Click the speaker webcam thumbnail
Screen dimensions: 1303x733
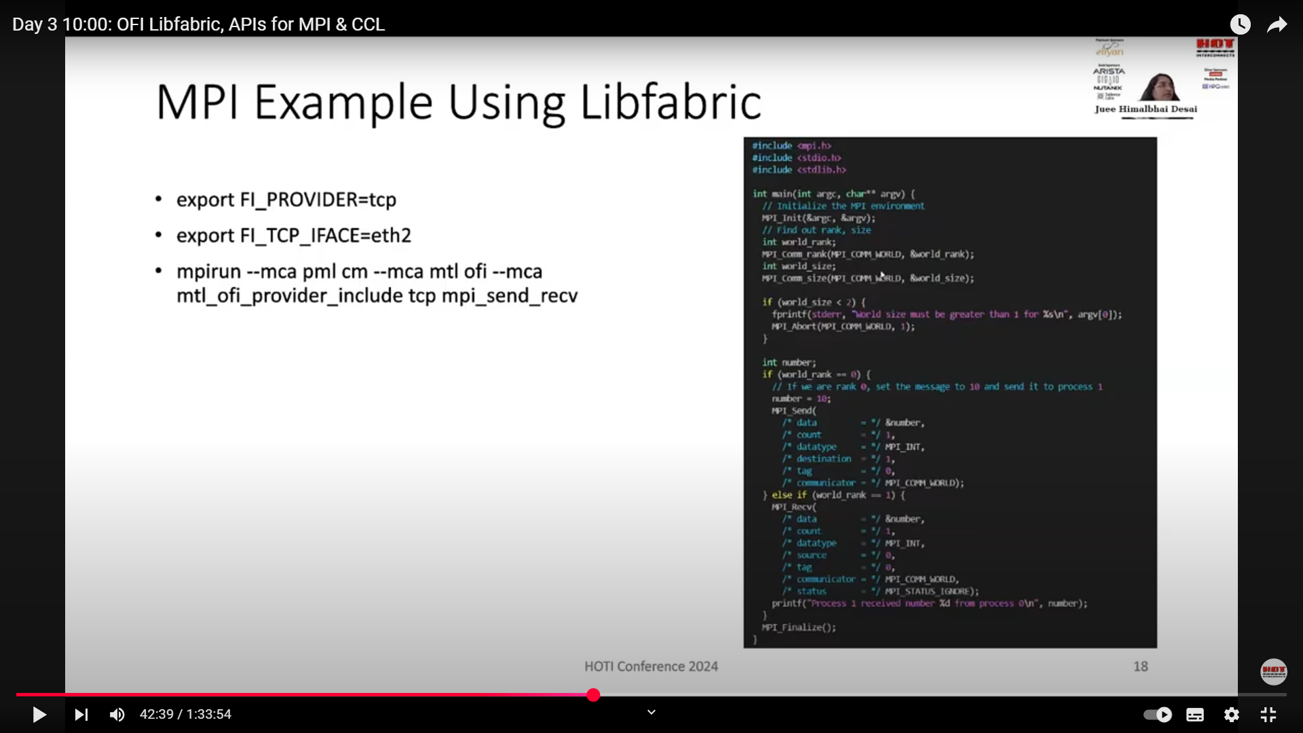tap(1159, 87)
